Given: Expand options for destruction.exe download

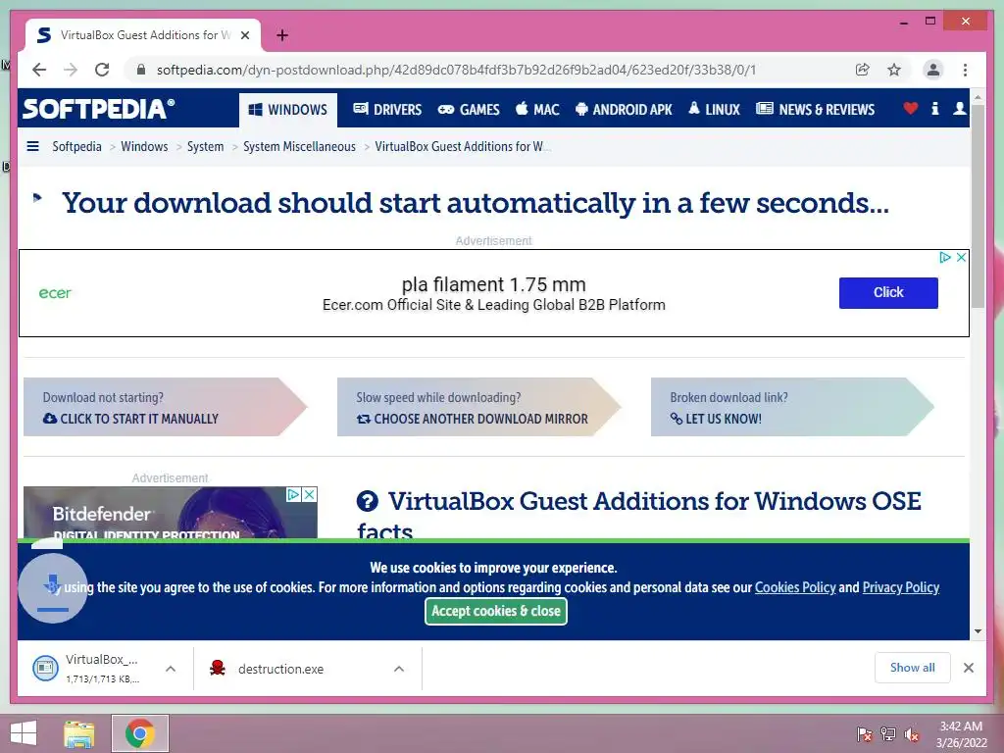Looking at the screenshot, I should pyautogui.click(x=399, y=669).
